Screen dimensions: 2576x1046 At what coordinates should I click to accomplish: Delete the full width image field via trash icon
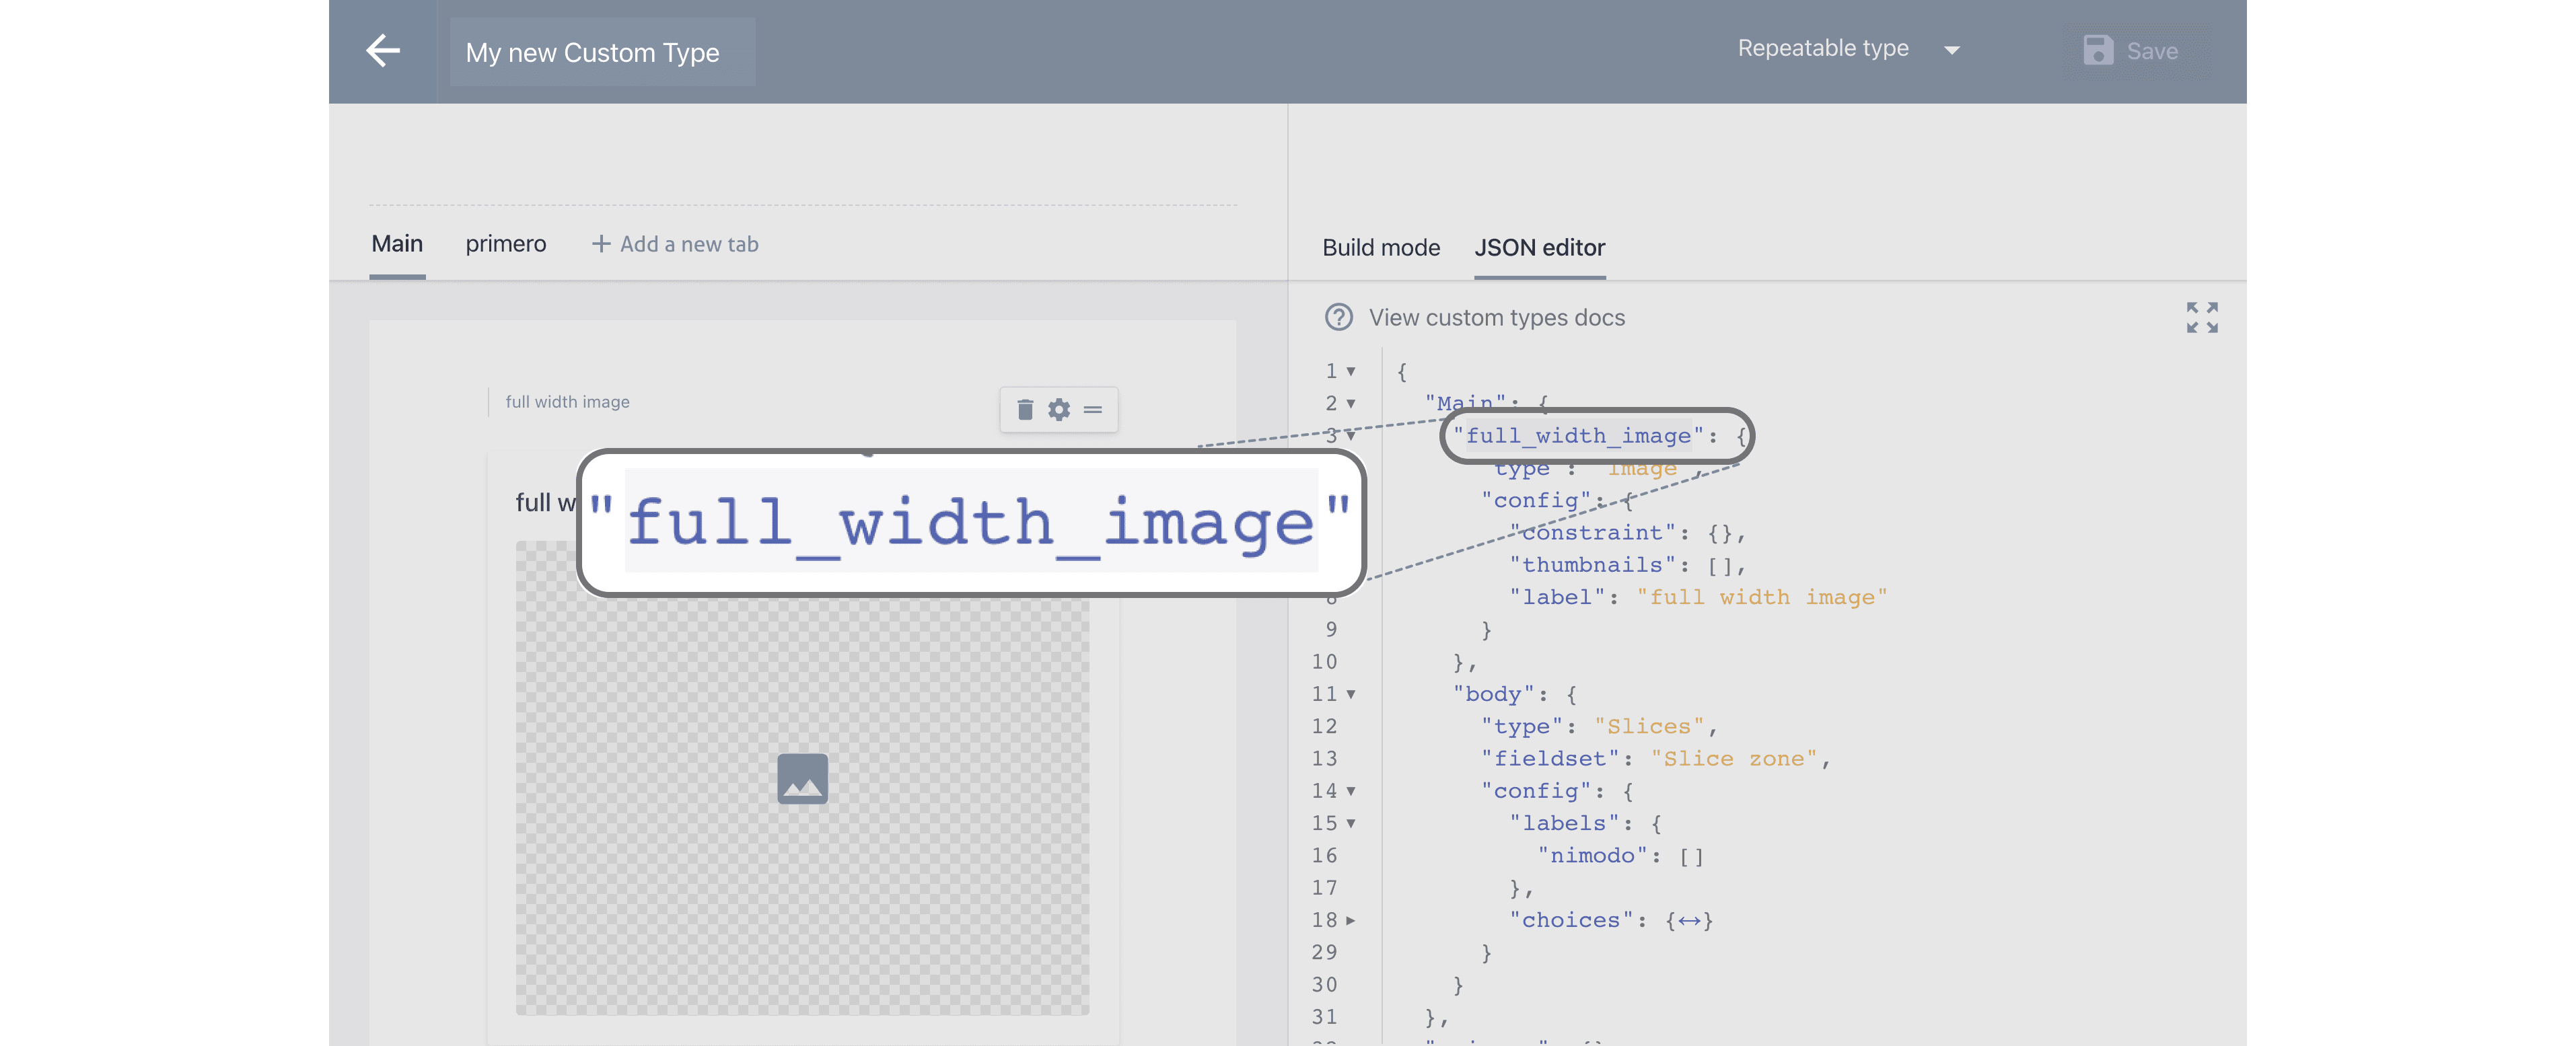click(1025, 409)
